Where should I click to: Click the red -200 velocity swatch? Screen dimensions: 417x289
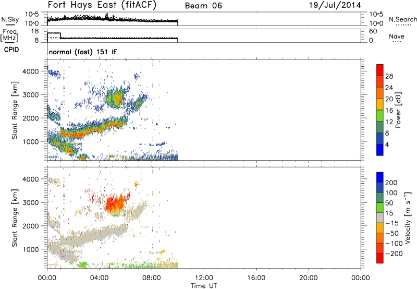380,258
